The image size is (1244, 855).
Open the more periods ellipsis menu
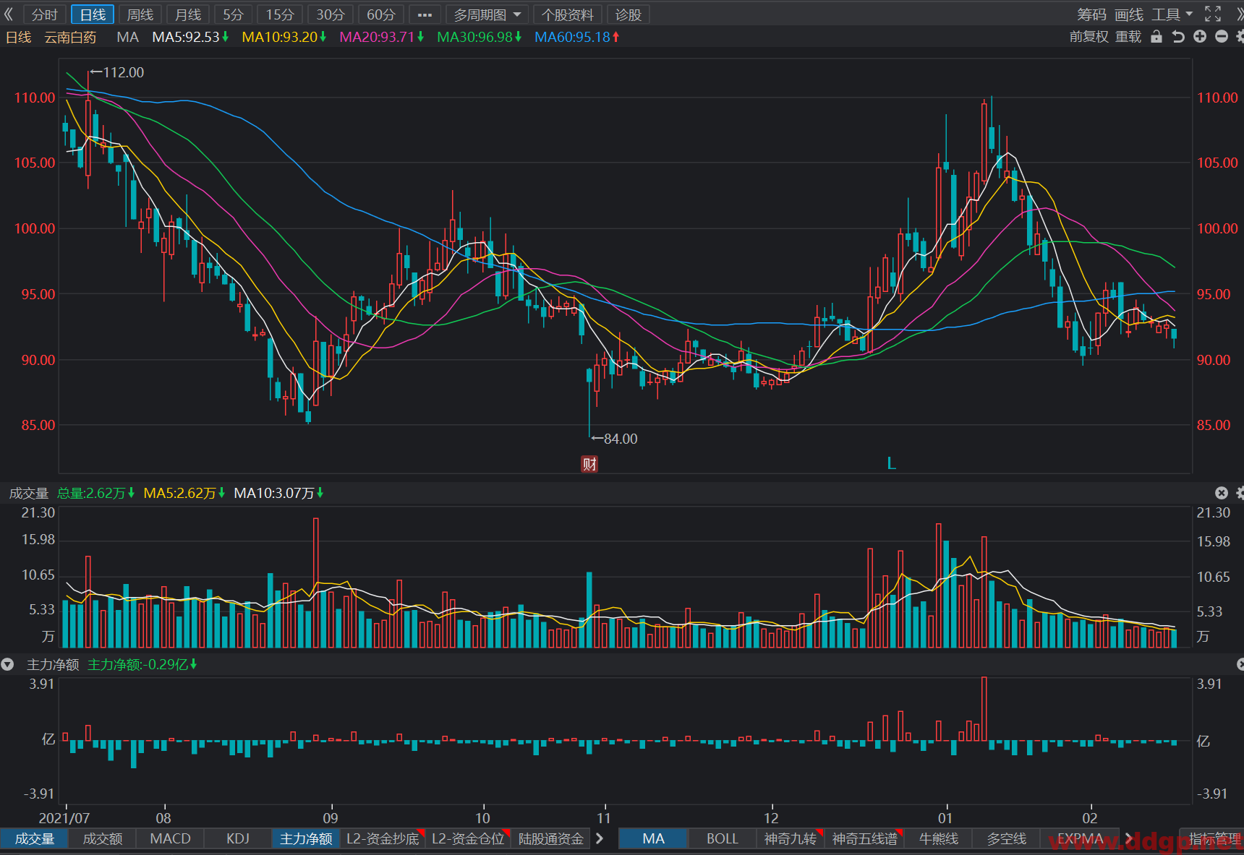(x=425, y=14)
